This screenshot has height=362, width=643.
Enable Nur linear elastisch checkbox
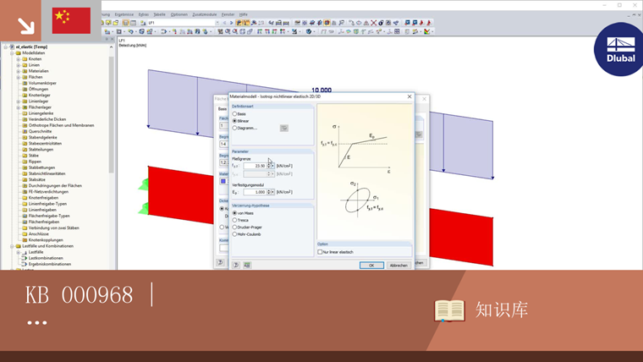320,252
